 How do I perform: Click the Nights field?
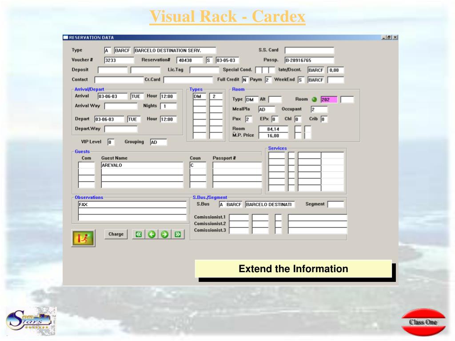click(x=168, y=106)
